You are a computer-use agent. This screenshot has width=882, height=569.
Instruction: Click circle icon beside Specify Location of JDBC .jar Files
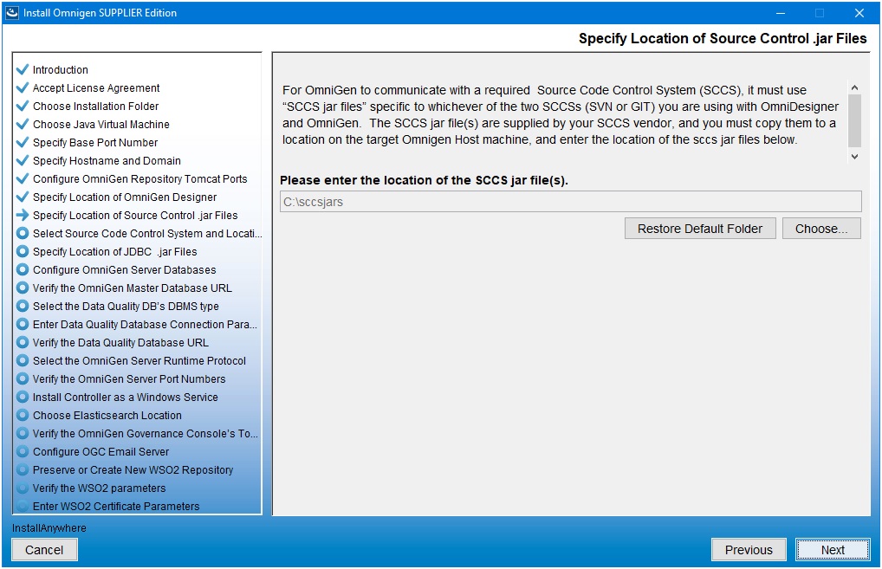pos(23,251)
